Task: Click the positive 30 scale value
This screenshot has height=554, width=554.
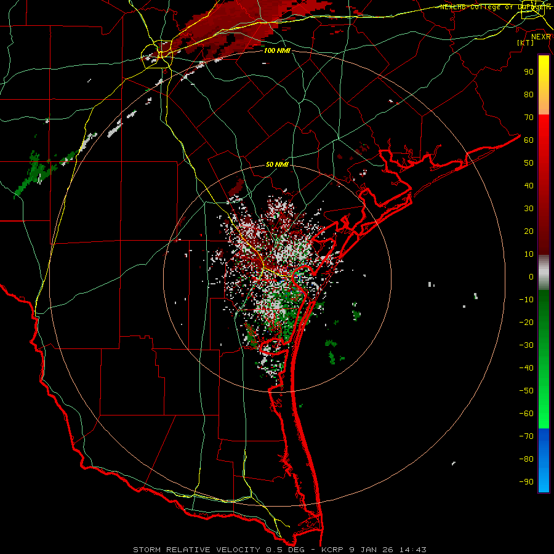Action: (529, 209)
